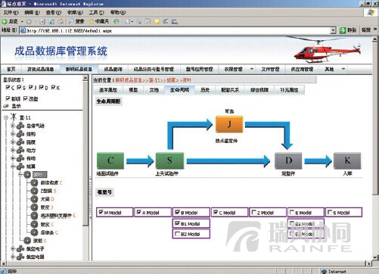Click the 转到 go button

348,30
